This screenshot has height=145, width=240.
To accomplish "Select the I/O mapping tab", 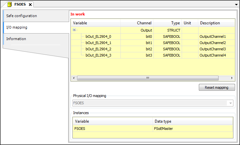I will point(16,27).
